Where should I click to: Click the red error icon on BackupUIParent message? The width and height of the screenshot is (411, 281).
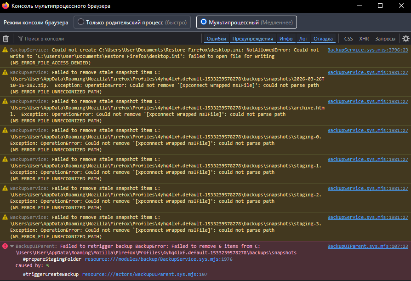tap(5, 247)
